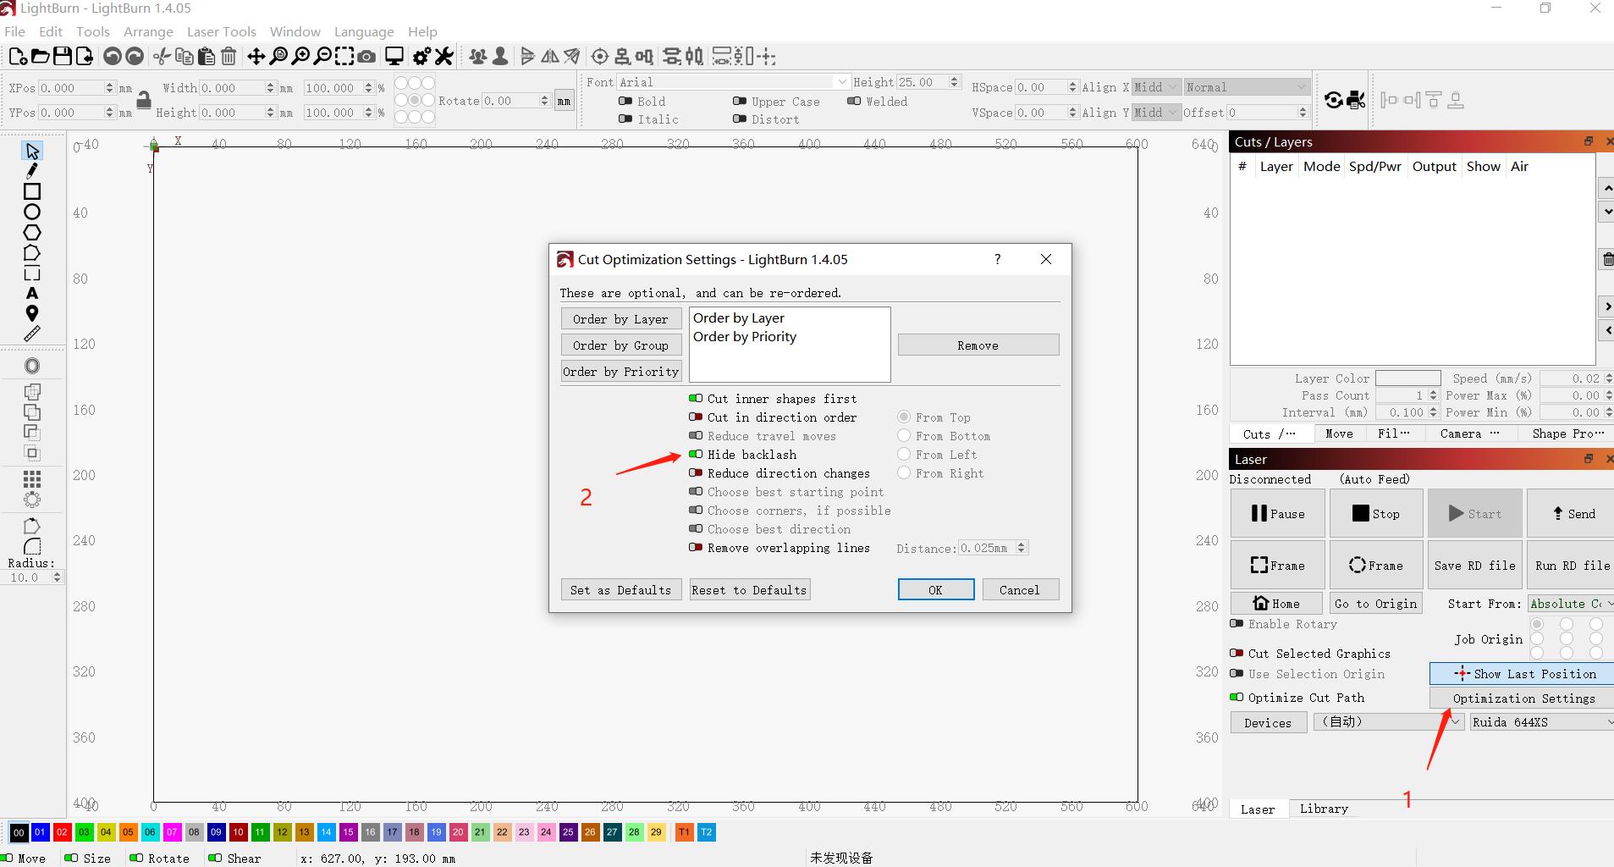This screenshot has height=867, width=1614.
Task: Select orange tool layer swatch T1
Action: pyautogui.click(x=684, y=832)
